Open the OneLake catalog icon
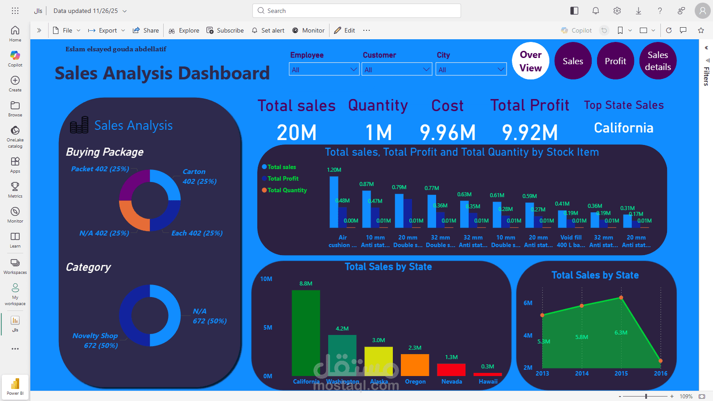This screenshot has height=401, width=713. click(x=15, y=130)
